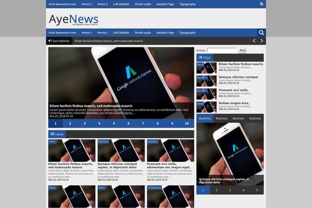
Task: Click the TITLE widget header
Action: pos(204,58)
